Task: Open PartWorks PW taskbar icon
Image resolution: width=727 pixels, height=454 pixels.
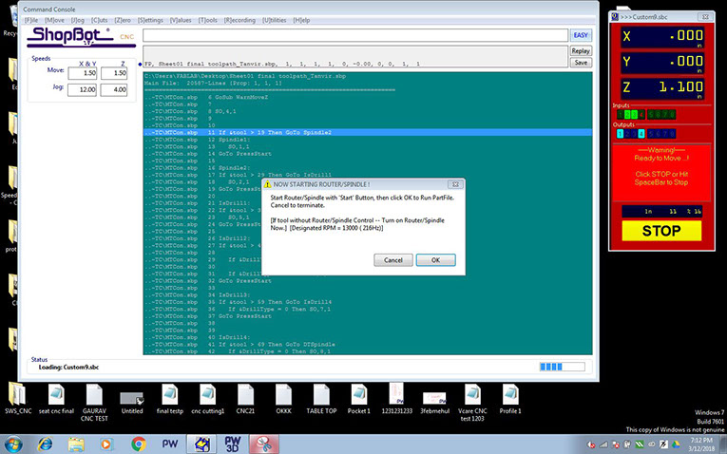Action: (x=170, y=445)
